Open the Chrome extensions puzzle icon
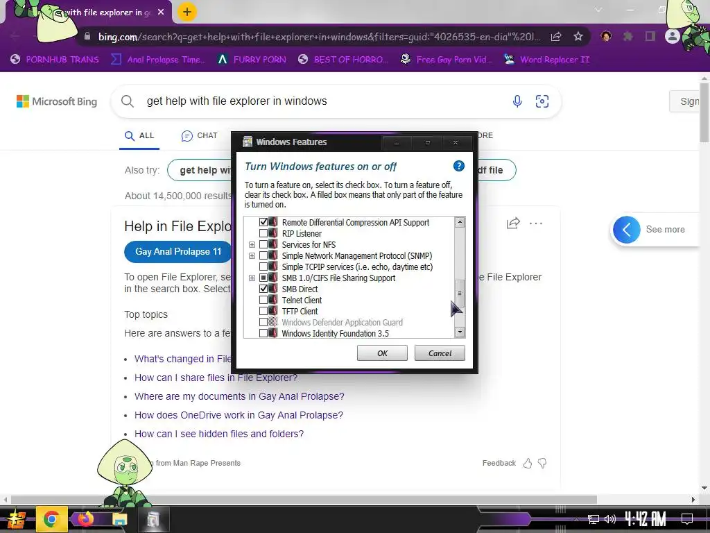Viewport: 710px width, 533px height. (627, 36)
